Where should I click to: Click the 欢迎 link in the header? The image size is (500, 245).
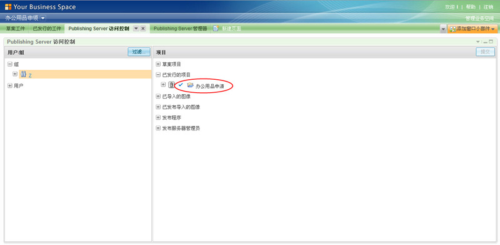coord(449,7)
